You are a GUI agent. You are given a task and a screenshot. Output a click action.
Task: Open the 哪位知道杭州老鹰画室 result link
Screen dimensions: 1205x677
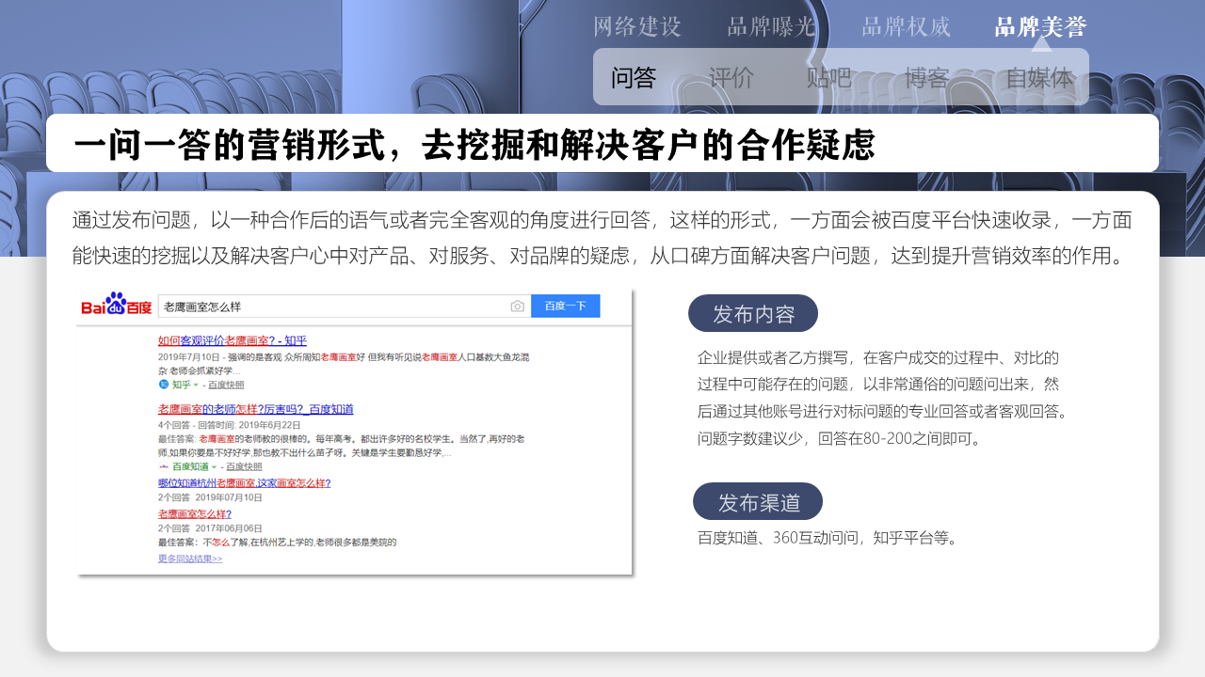coord(244,482)
